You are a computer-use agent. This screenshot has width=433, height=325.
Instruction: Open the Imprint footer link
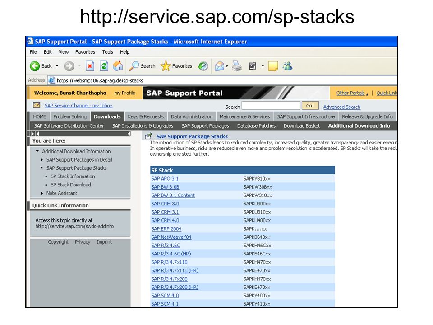104,242
